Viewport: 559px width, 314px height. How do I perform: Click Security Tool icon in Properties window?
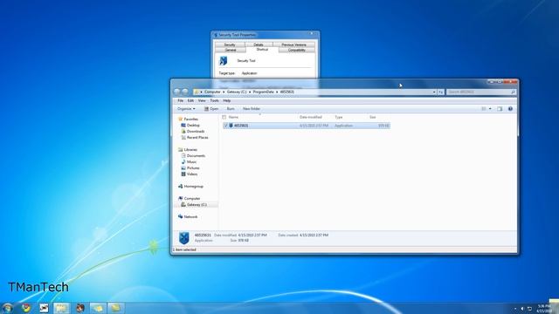[x=224, y=61]
